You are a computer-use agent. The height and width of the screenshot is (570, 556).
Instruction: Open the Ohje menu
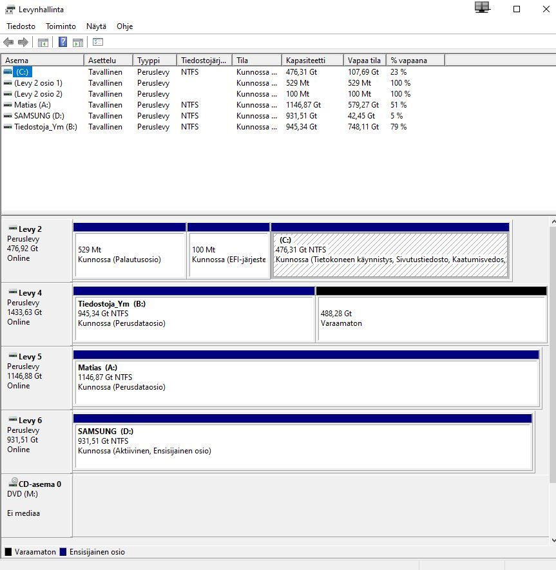pos(125,26)
